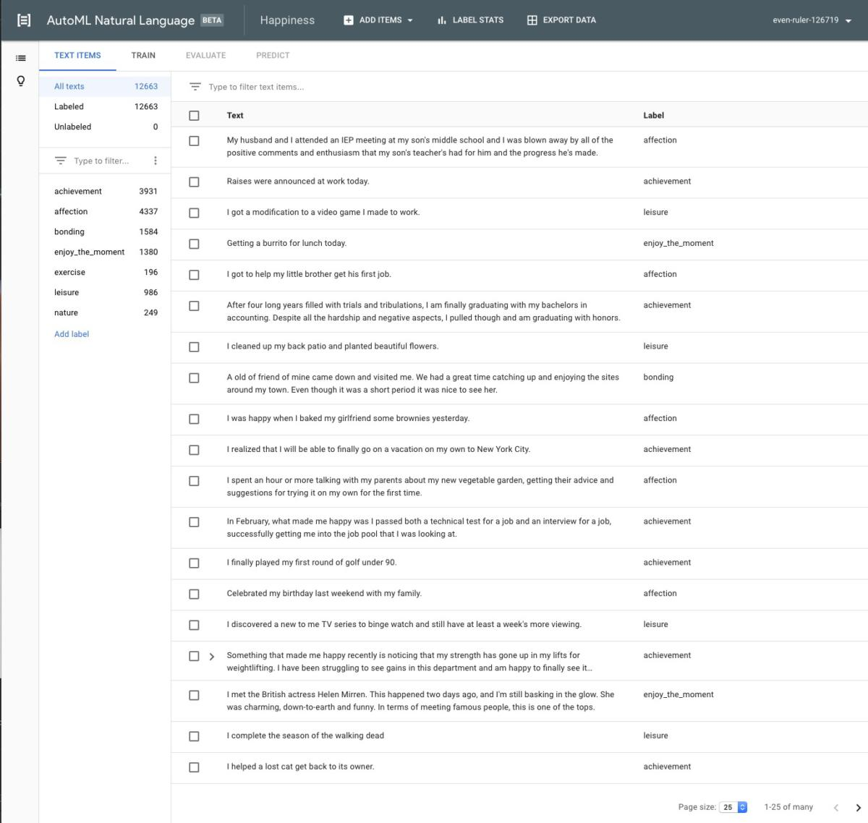Toggle the select-all checkbox in table header
Viewport: 868px width, 823px height.
point(194,116)
